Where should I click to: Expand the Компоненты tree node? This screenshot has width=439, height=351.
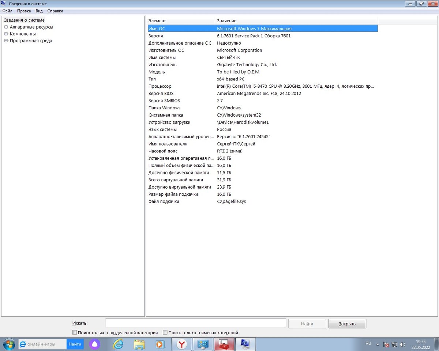(x=6, y=34)
